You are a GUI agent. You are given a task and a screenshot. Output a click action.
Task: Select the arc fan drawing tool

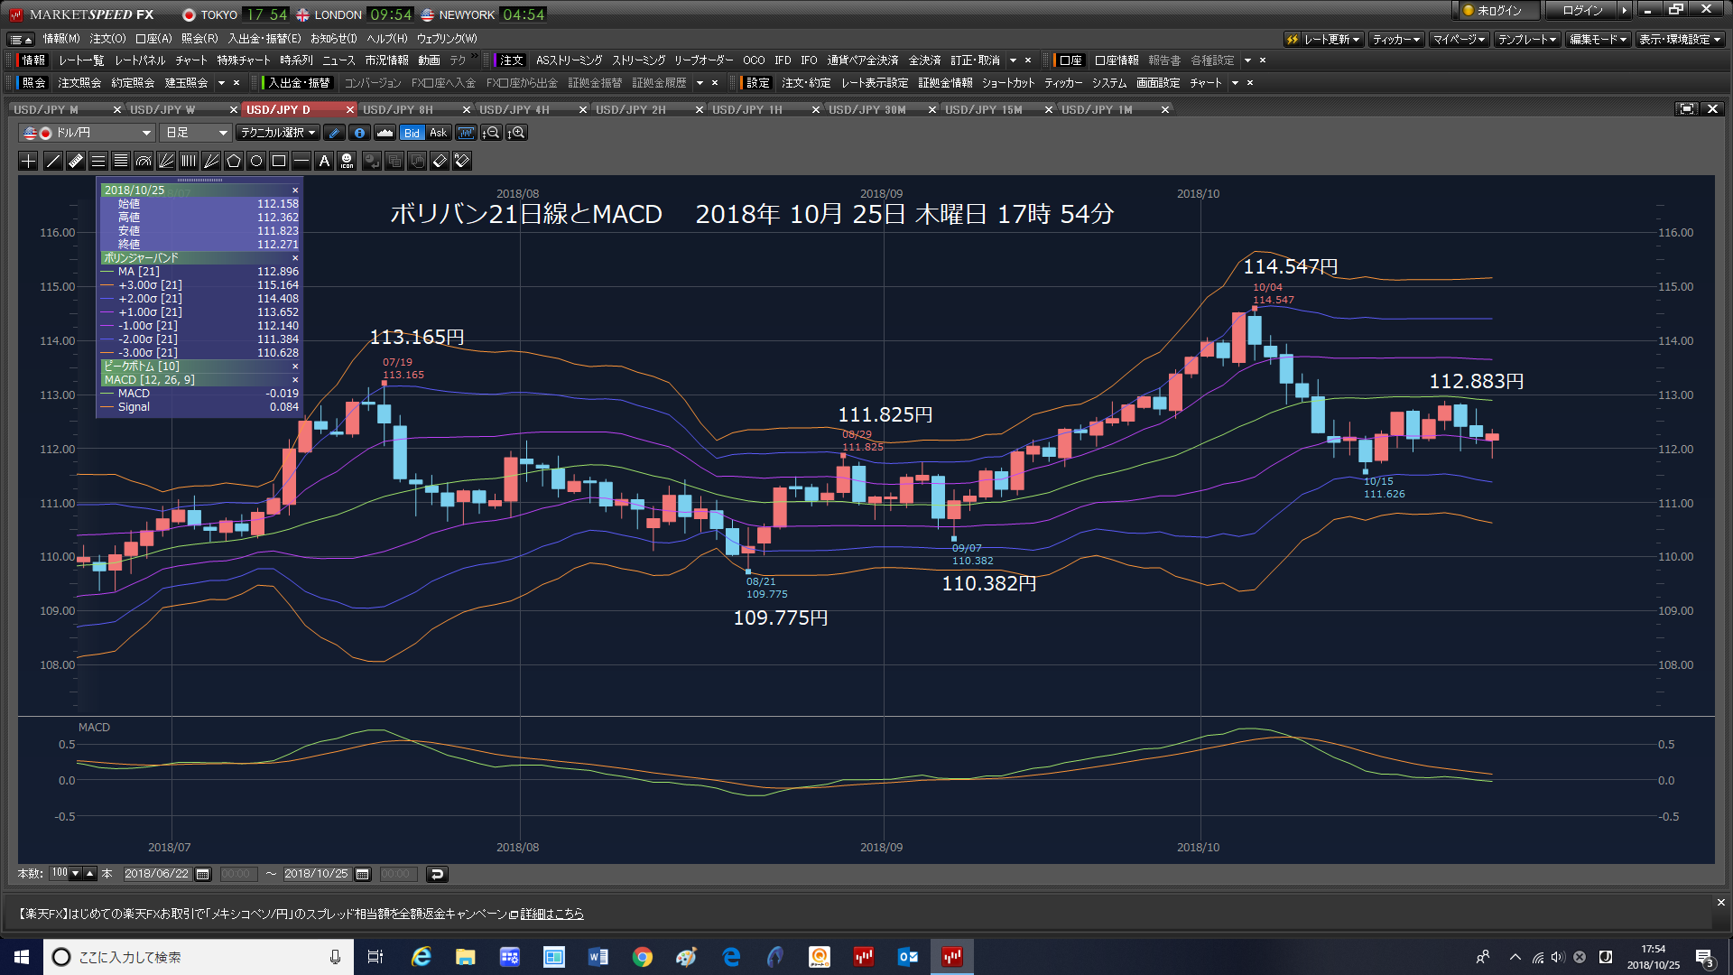click(144, 161)
